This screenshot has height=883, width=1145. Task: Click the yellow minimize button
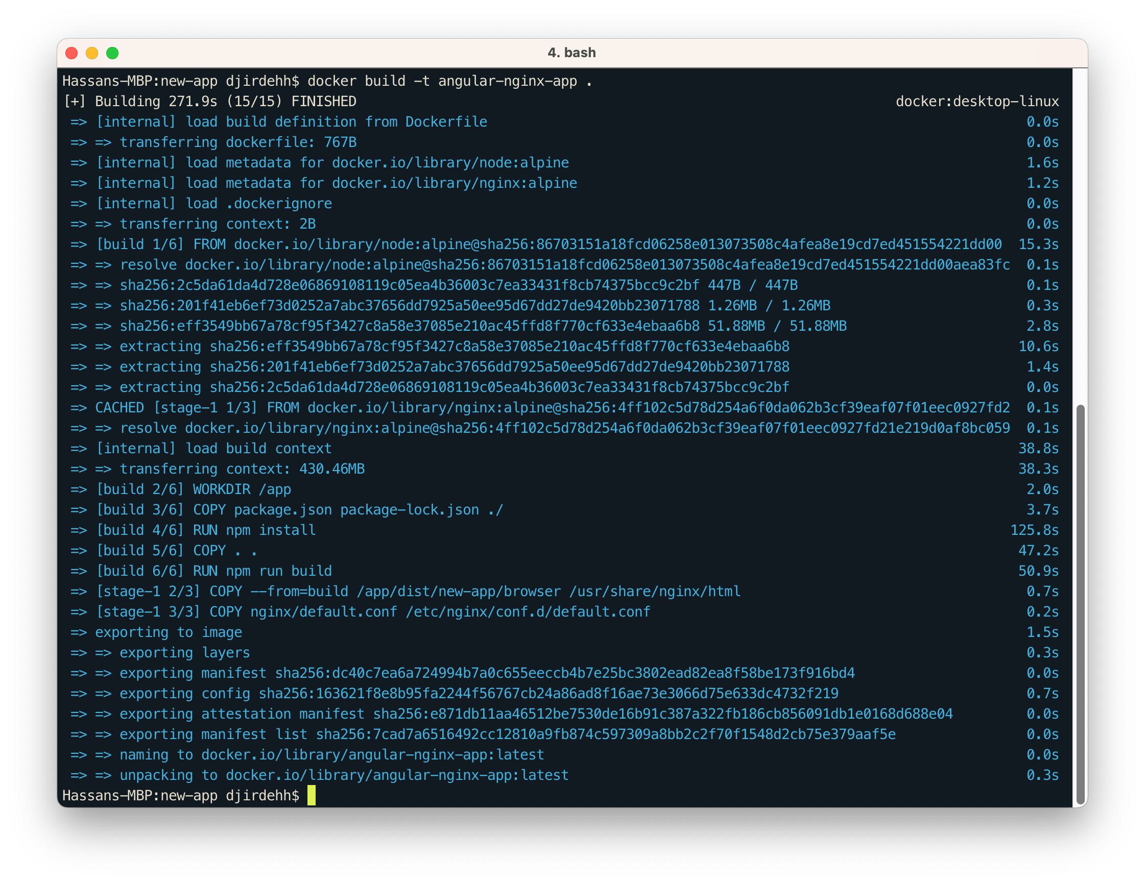pyautogui.click(x=92, y=53)
